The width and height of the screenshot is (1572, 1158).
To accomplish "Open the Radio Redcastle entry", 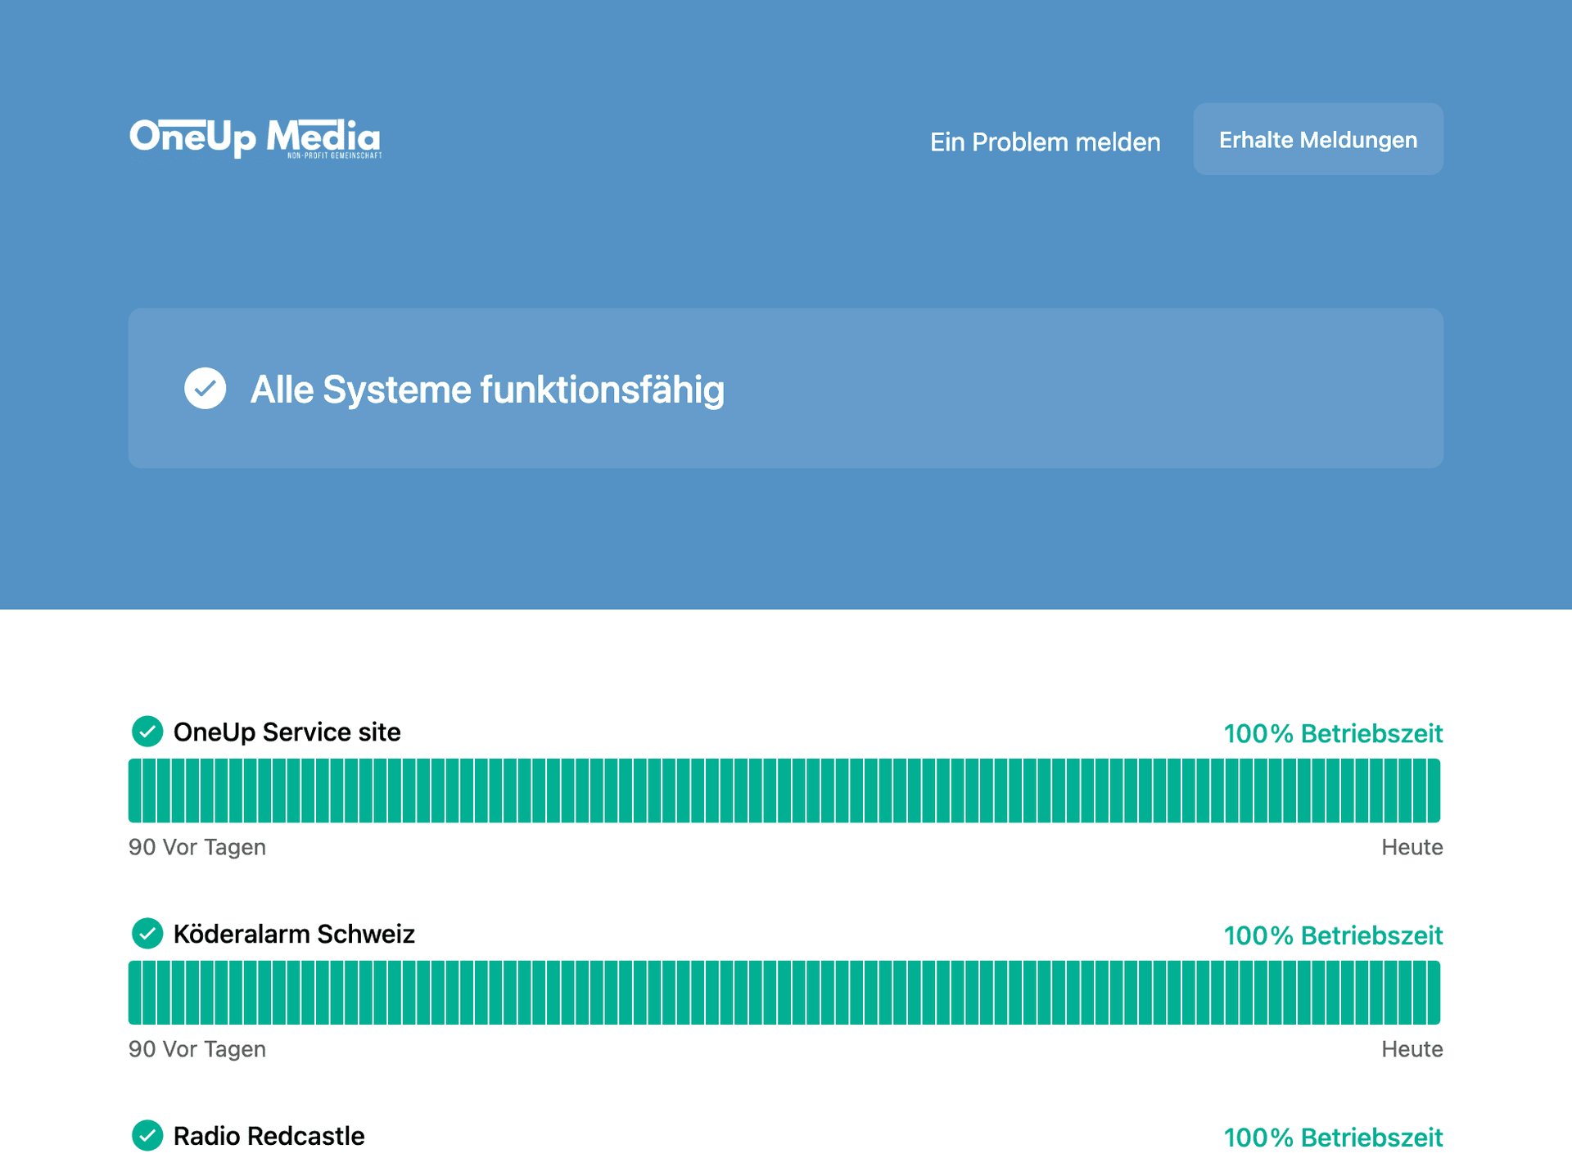I will point(269,1136).
